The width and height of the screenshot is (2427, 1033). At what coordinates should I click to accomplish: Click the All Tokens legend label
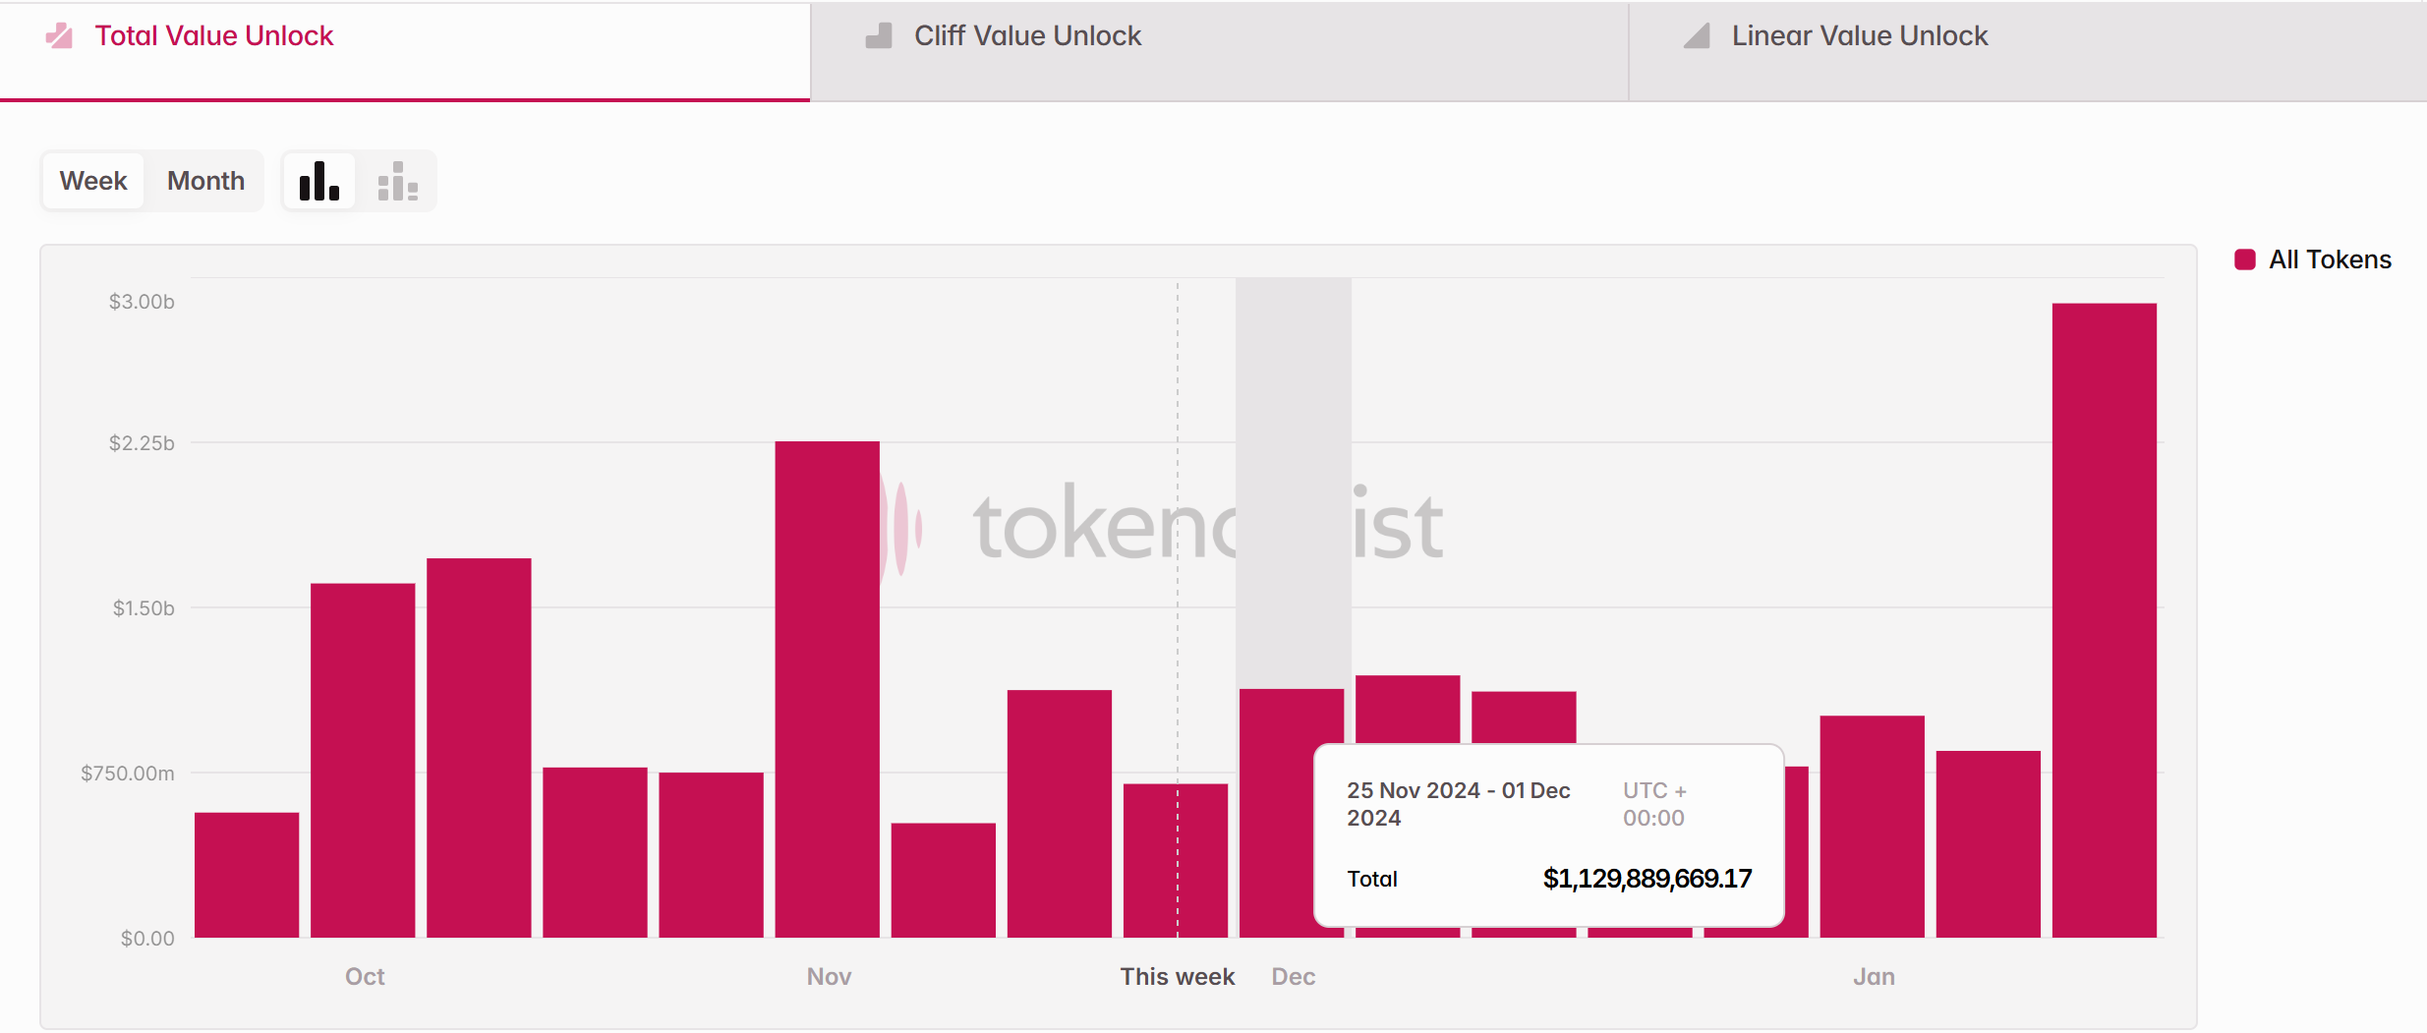pos(2330,259)
